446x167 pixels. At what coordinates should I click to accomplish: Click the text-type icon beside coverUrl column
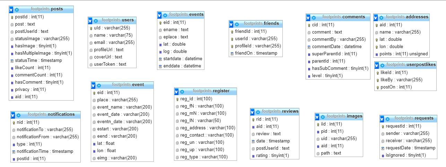coord(91,57)
